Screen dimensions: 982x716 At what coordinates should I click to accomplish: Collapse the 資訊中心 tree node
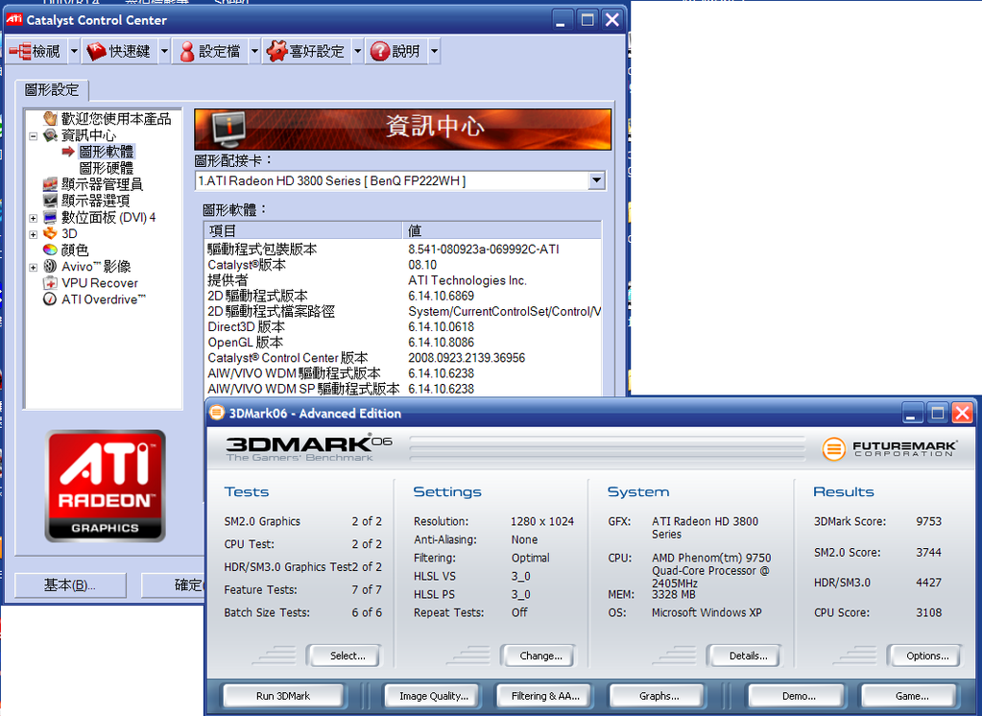(34, 135)
